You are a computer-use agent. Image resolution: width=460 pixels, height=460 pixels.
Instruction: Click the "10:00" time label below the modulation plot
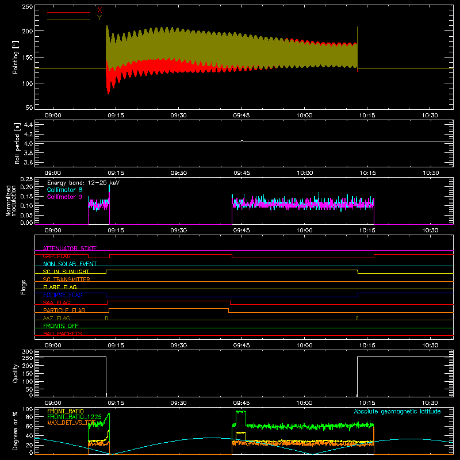305,231
